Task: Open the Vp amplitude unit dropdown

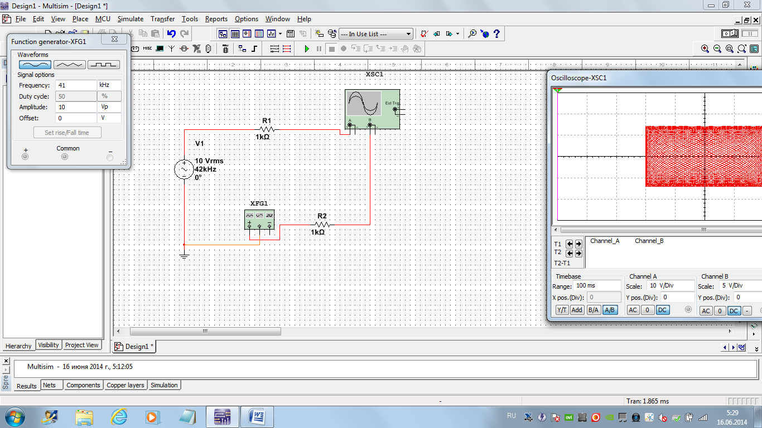Action: click(109, 107)
